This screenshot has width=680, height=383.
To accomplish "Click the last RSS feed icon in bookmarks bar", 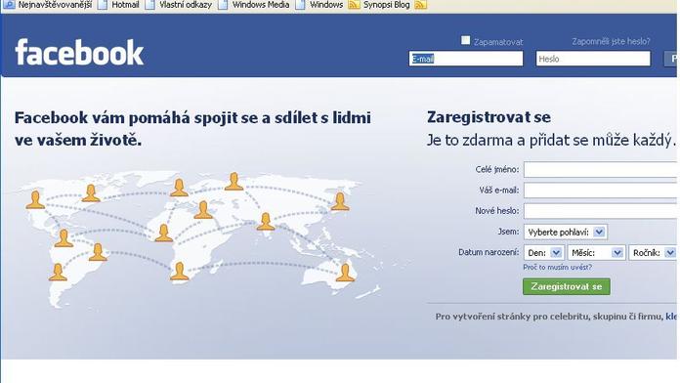I will click(420, 5).
